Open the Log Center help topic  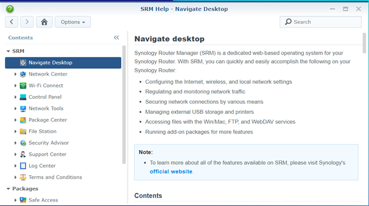point(42,166)
